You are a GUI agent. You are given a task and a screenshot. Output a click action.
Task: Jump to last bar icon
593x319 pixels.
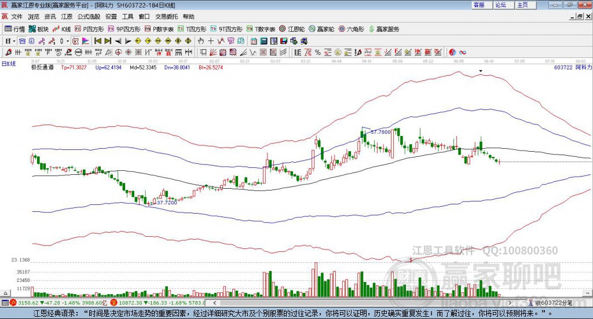click(107, 41)
